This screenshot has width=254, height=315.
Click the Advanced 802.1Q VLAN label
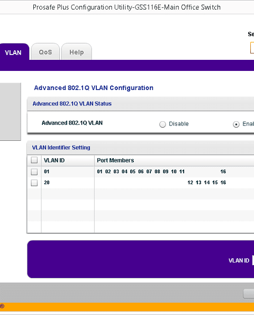coord(72,123)
